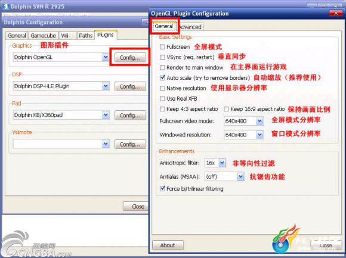Click the Dolphin app icon in title bar
Image resolution: width=346 pixels, height=258 pixels.
click(6, 7)
